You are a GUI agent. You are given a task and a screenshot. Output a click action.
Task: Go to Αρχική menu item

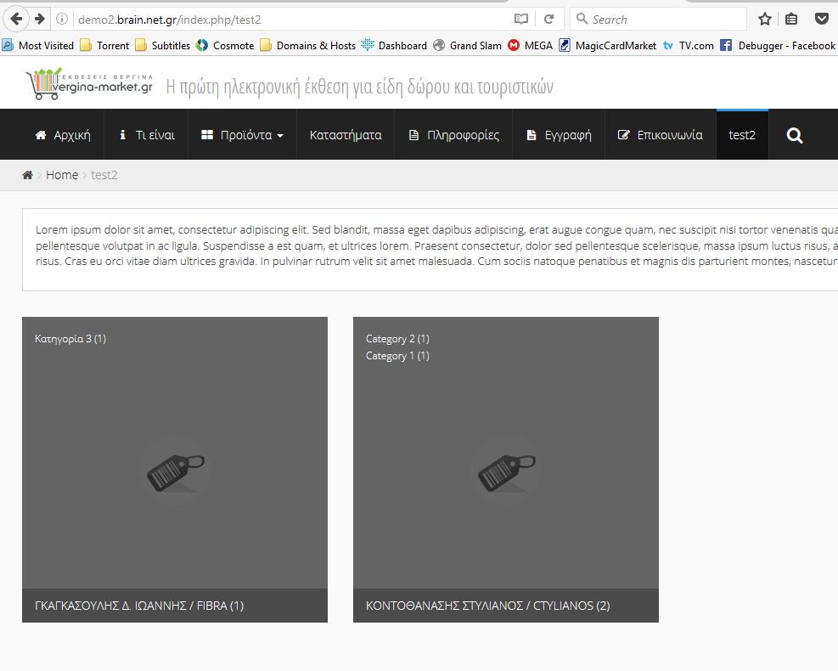click(63, 135)
